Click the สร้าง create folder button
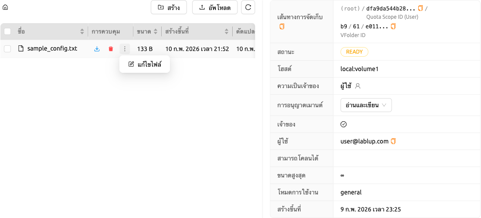 [169, 7]
